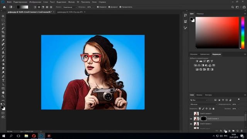Add a Hue/Saturation adjustment

(195, 65)
